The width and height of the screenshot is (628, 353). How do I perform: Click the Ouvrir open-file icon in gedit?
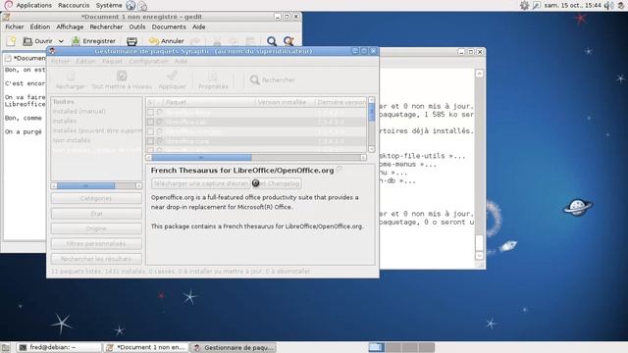27,41
